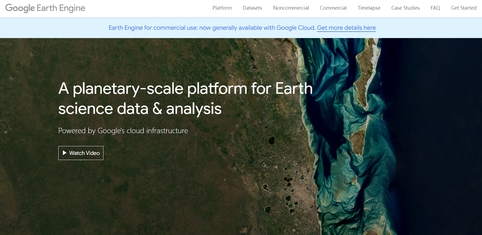Click the play triangle icon in Watch Video
This screenshot has width=482, height=235.
pos(64,153)
